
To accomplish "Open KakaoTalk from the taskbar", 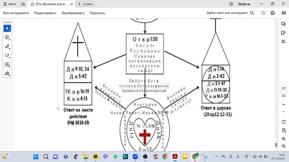I will coord(95,157).
